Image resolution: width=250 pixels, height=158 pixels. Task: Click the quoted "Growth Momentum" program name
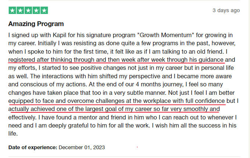(165, 35)
